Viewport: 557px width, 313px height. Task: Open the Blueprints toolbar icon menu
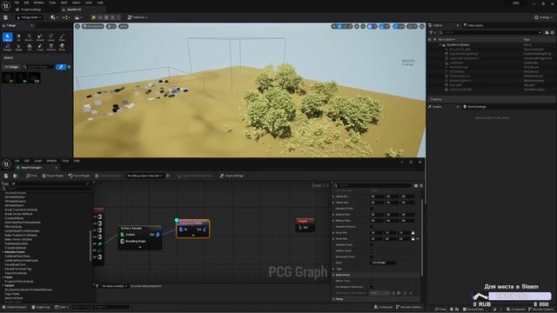(66, 17)
